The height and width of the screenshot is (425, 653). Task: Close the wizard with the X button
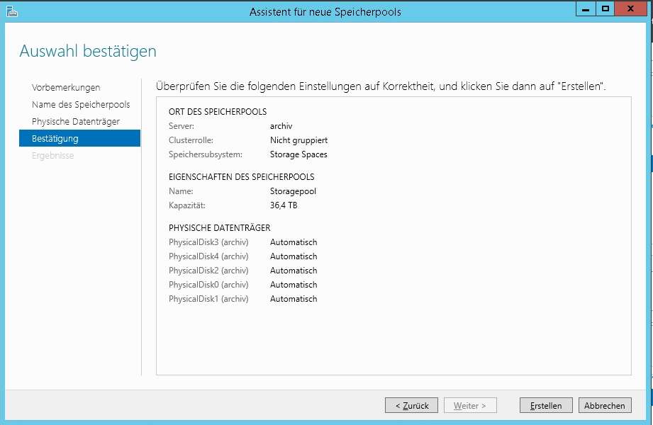coord(630,9)
